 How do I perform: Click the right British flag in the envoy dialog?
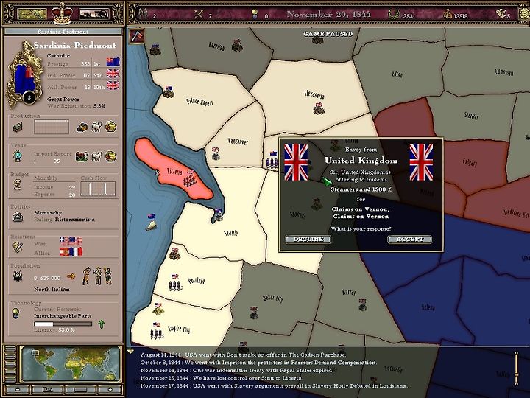click(x=421, y=161)
